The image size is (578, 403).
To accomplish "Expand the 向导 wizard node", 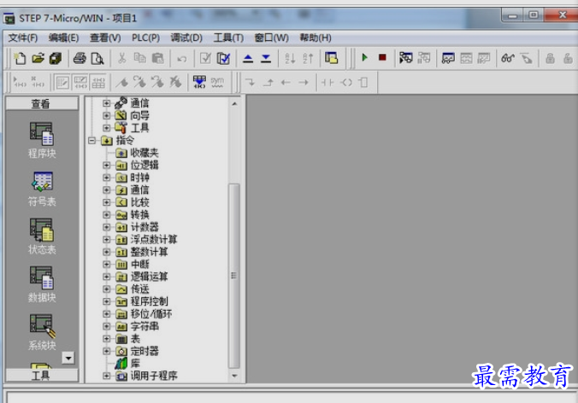I will pos(107,115).
